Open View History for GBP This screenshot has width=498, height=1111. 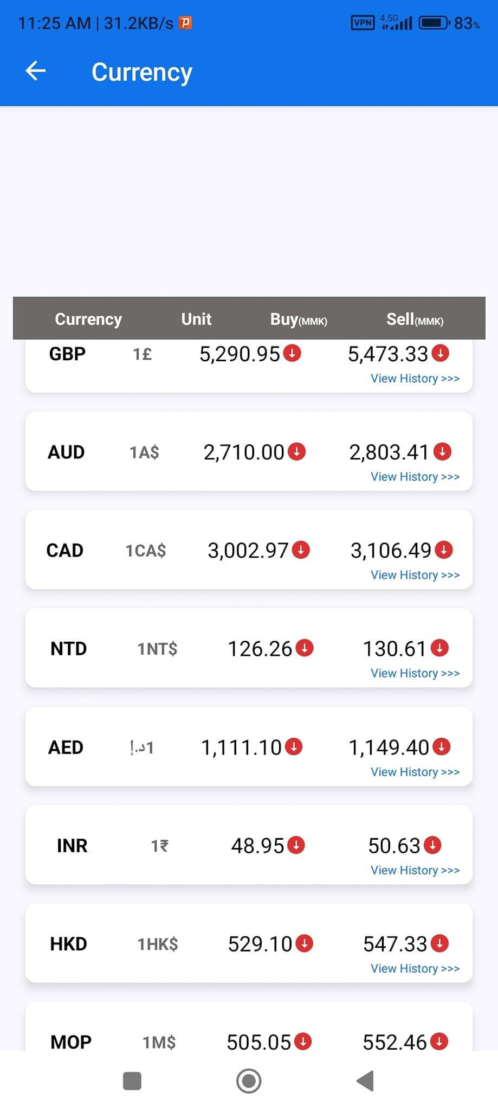pos(415,379)
